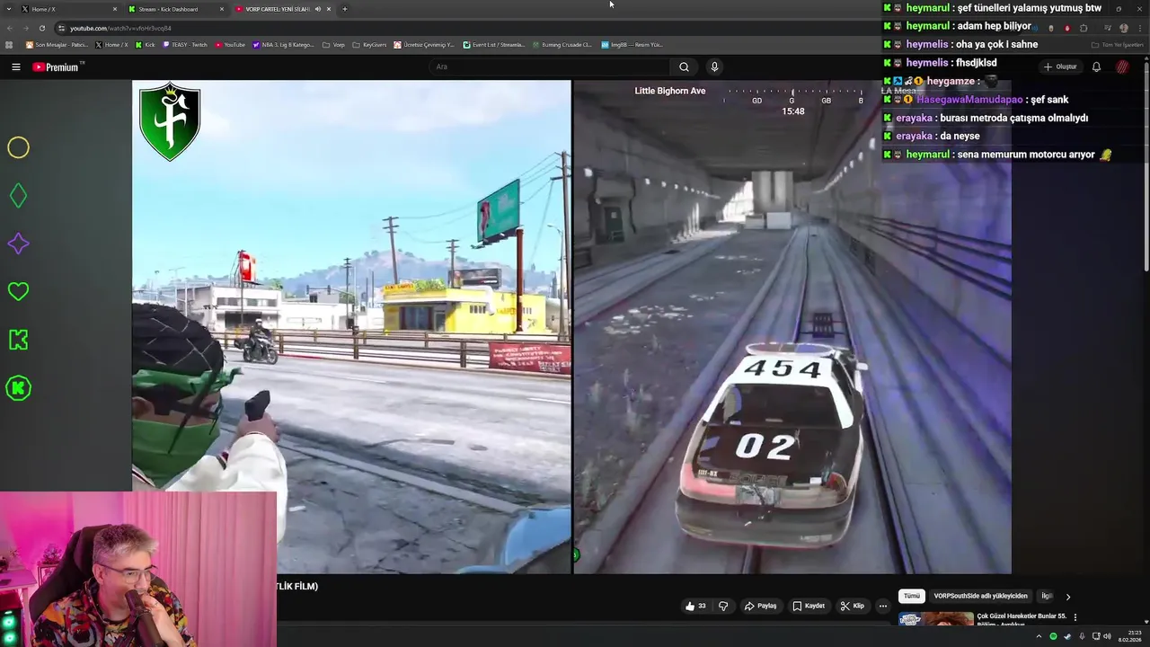The image size is (1150, 647).
Task: Open YouTube notifications bell
Action: tap(1096, 66)
